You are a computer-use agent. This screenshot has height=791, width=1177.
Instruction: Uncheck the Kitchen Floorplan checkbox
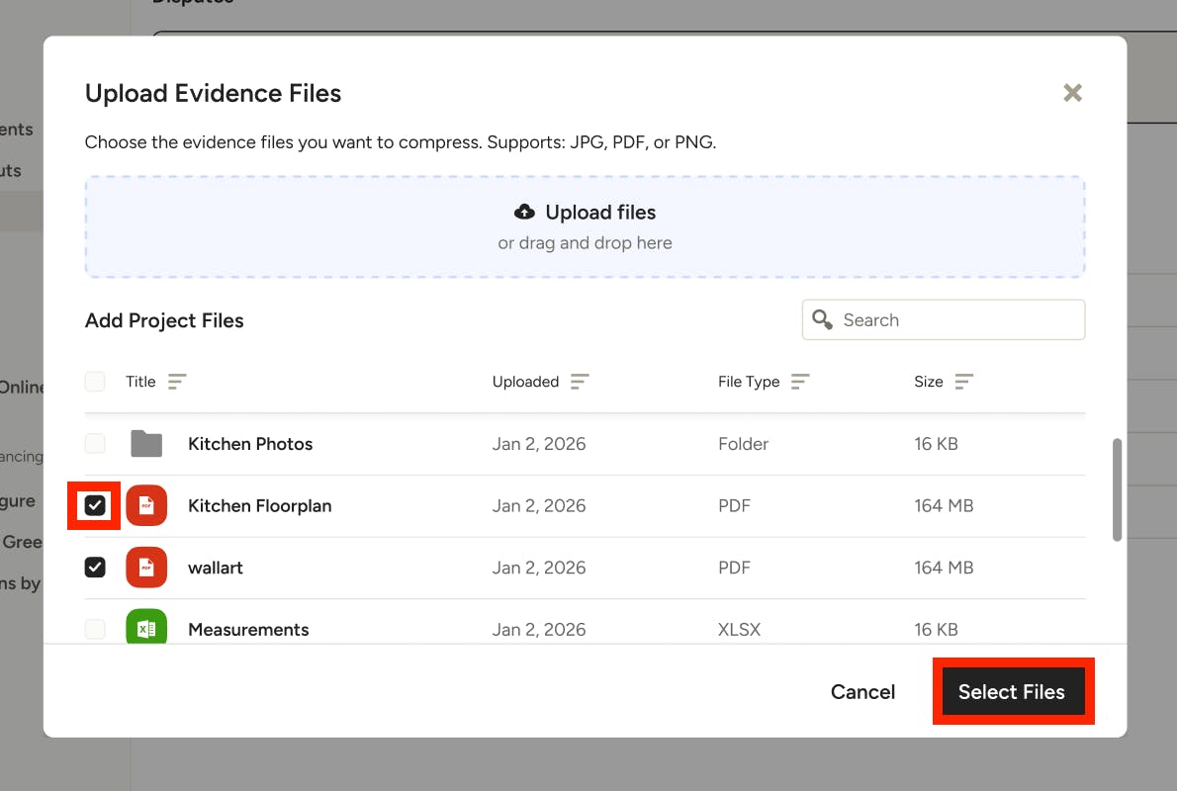point(95,506)
